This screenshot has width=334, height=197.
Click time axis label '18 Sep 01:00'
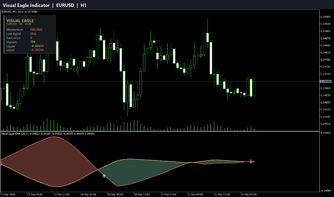tap(88, 195)
